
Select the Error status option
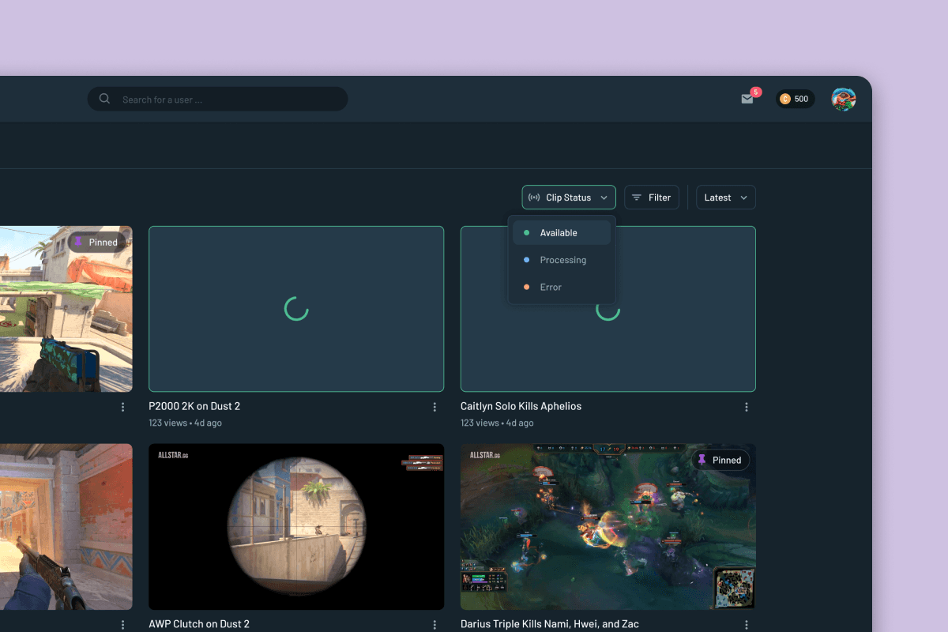[x=562, y=287]
